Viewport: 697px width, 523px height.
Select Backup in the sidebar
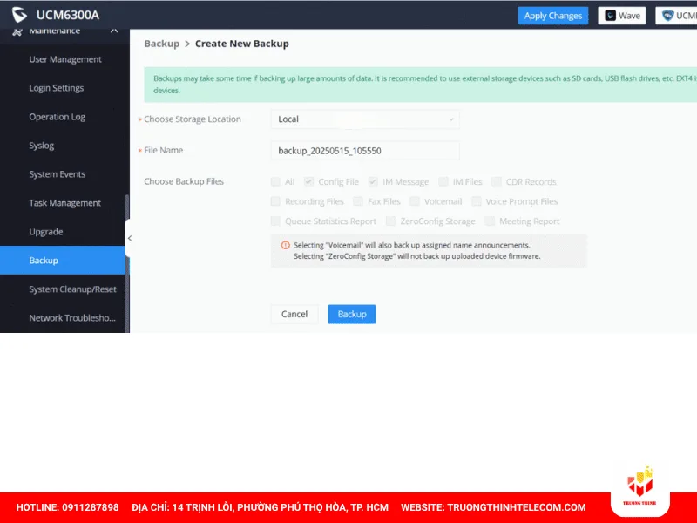click(63, 260)
